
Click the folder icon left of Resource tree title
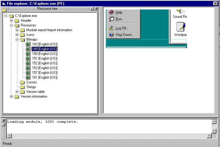click(4, 10)
